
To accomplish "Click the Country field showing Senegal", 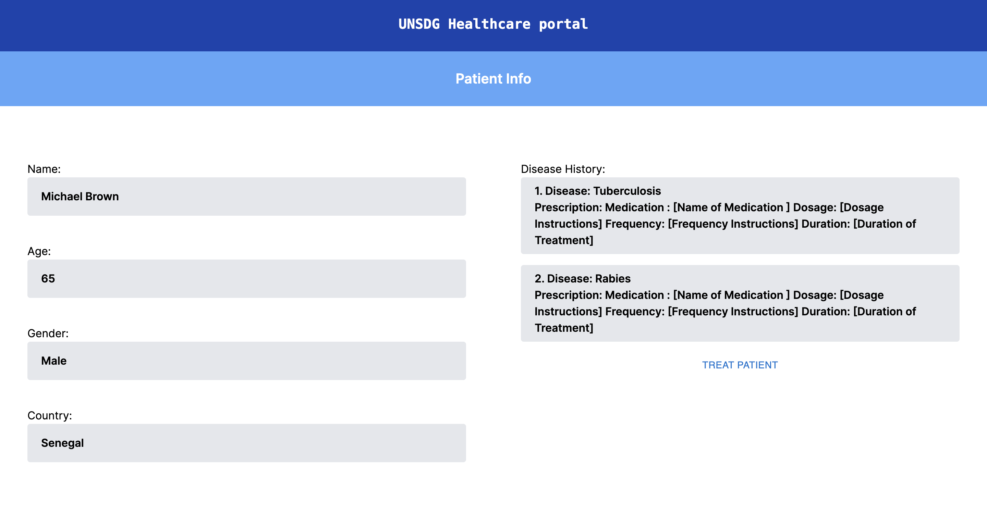I will coord(246,443).
